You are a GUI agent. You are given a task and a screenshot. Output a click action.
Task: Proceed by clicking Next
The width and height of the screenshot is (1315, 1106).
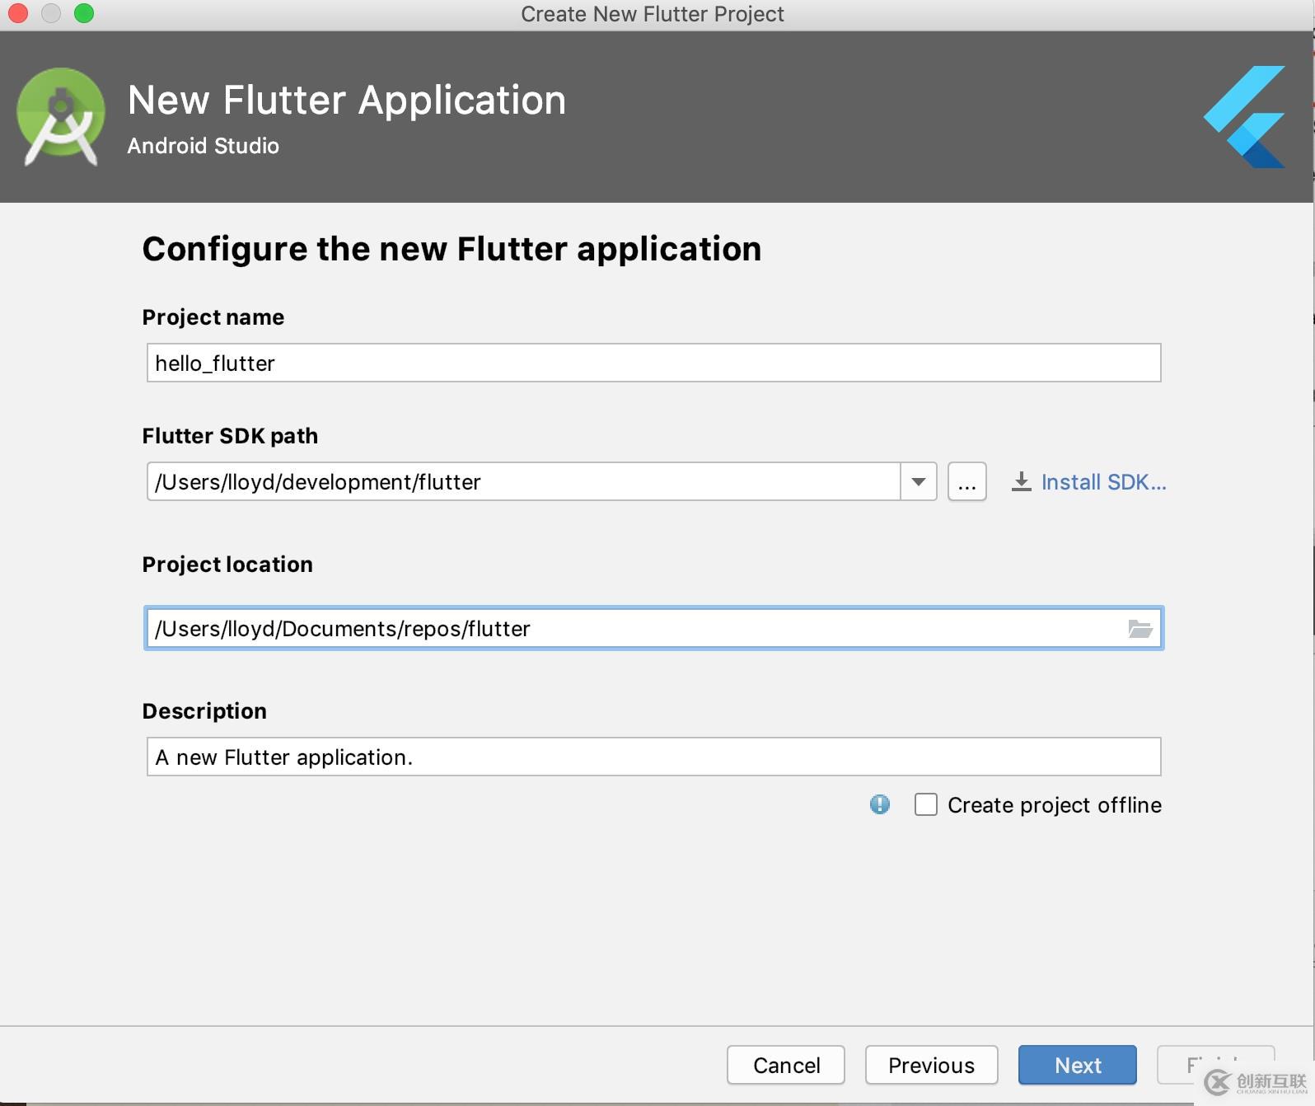pyautogui.click(x=1077, y=1066)
